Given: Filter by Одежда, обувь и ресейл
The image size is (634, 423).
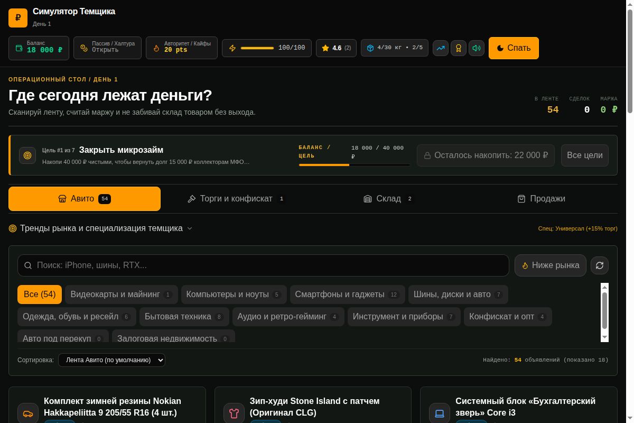Looking at the screenshot, I should pyautogui.click(x=77, y=317).
